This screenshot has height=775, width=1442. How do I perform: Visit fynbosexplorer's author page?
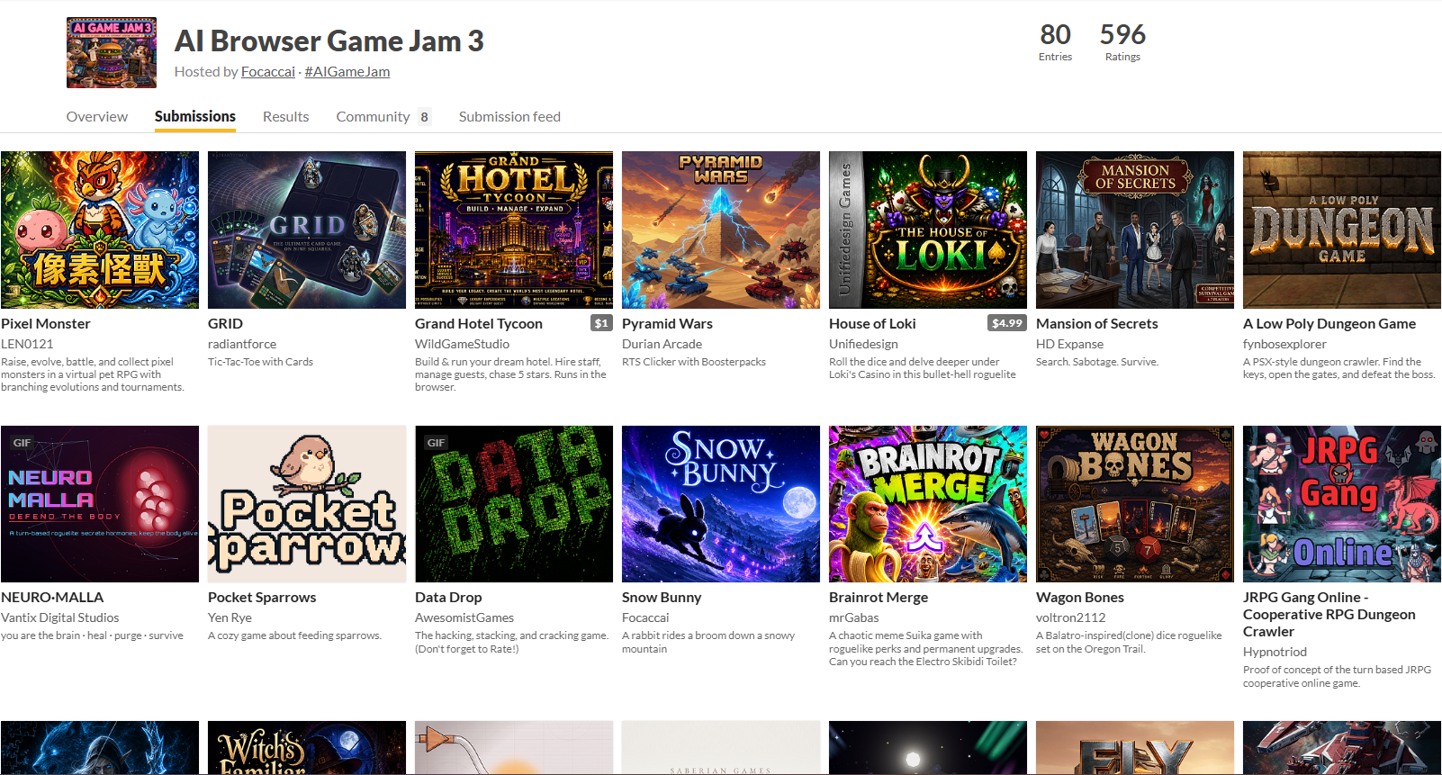coord(1285,344)
